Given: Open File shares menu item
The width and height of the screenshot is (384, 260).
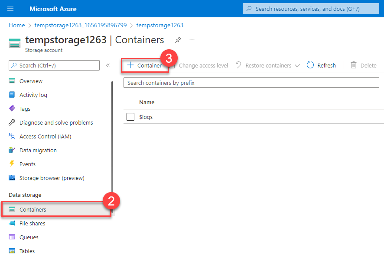Looking at the screenshot, I should (32, 224).
